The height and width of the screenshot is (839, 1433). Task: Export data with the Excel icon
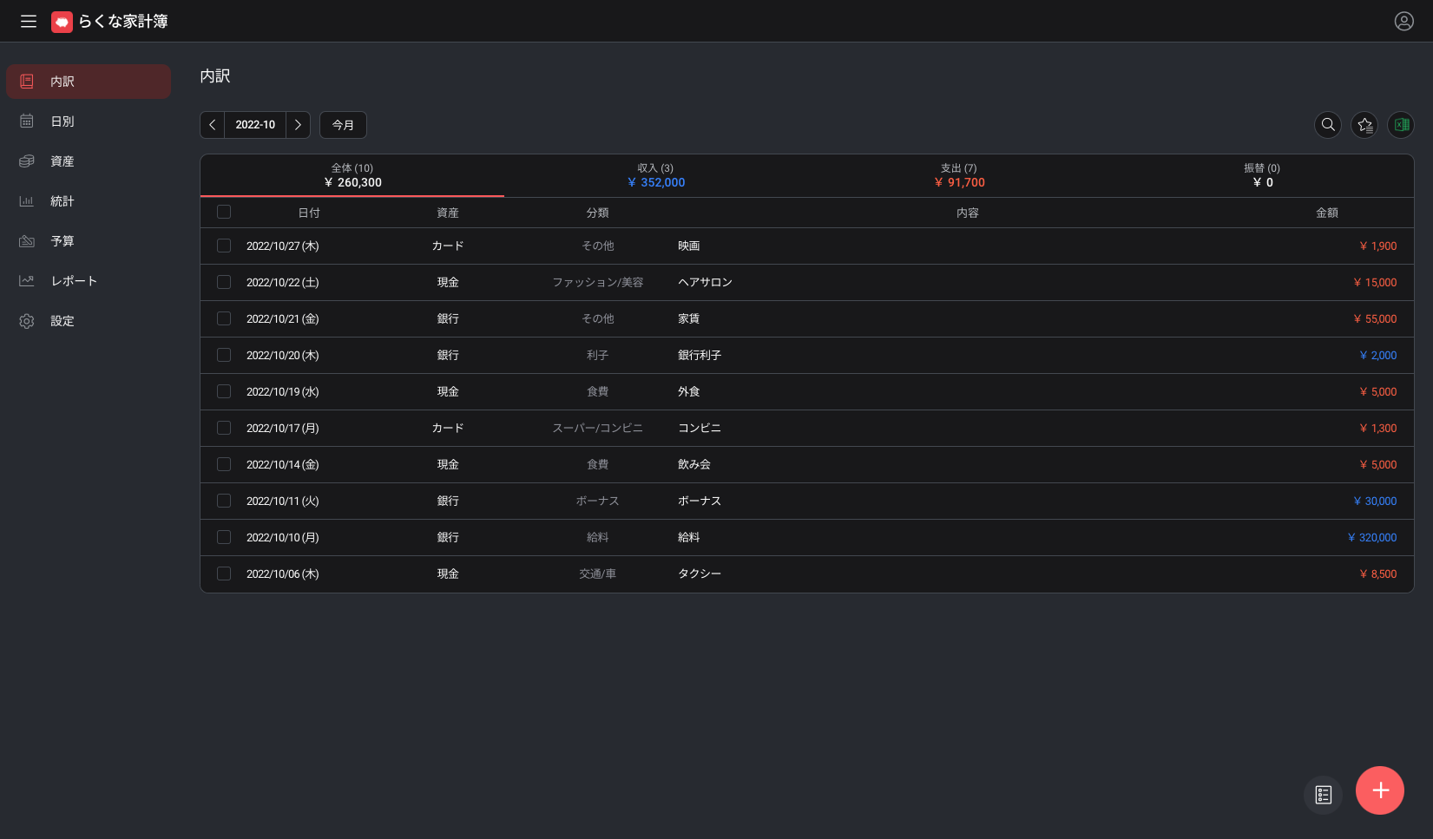tap(1401, 125)
